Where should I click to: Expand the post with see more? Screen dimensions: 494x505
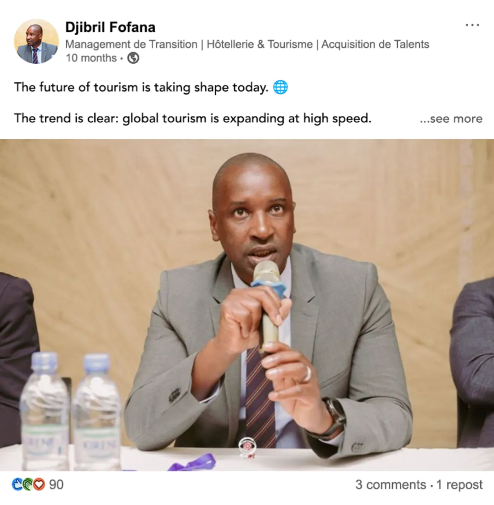point(451,118)
